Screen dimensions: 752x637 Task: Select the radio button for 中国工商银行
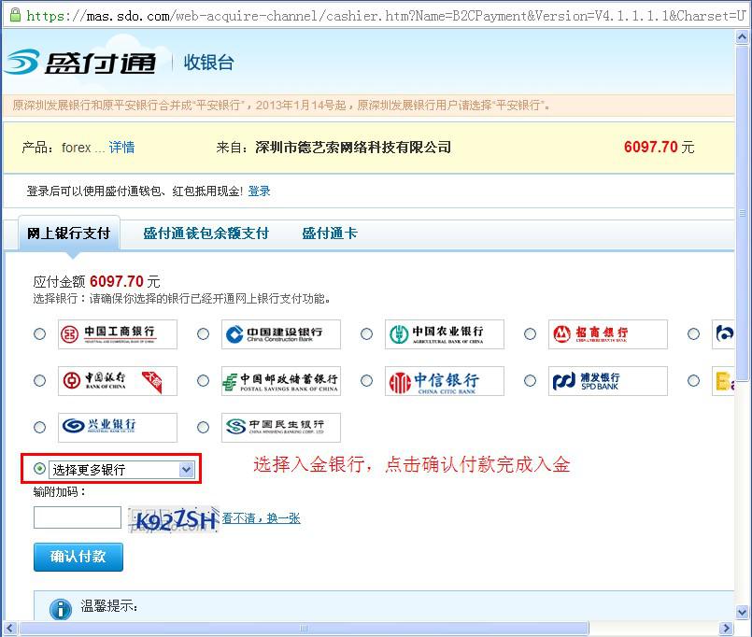coord(40,333)
